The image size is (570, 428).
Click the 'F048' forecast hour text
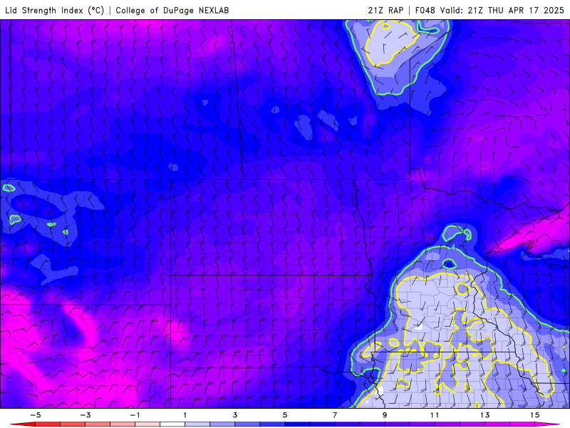point(425,10)
